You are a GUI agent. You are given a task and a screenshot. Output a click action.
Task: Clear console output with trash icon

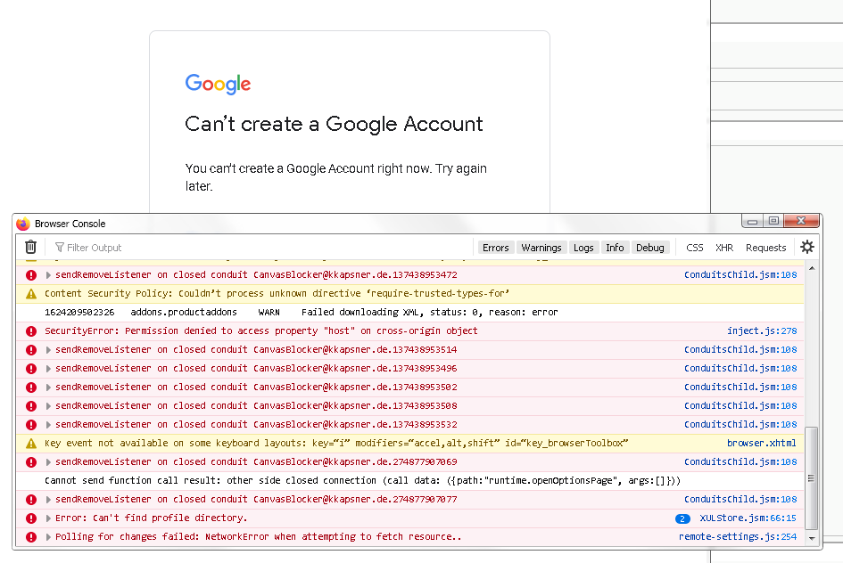[30, 247]
